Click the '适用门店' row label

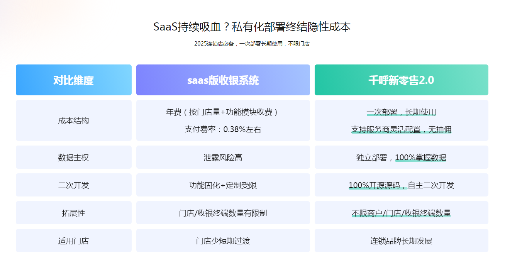74,241
